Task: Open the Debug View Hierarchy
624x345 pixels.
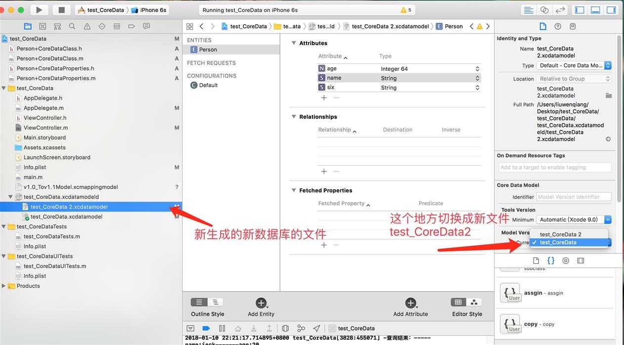Action: pos(285,328)
